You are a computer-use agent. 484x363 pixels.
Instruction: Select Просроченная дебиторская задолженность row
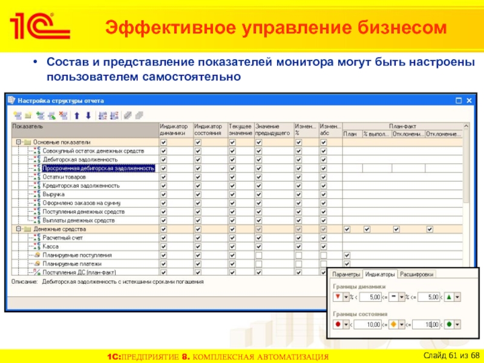pos(99,168)
